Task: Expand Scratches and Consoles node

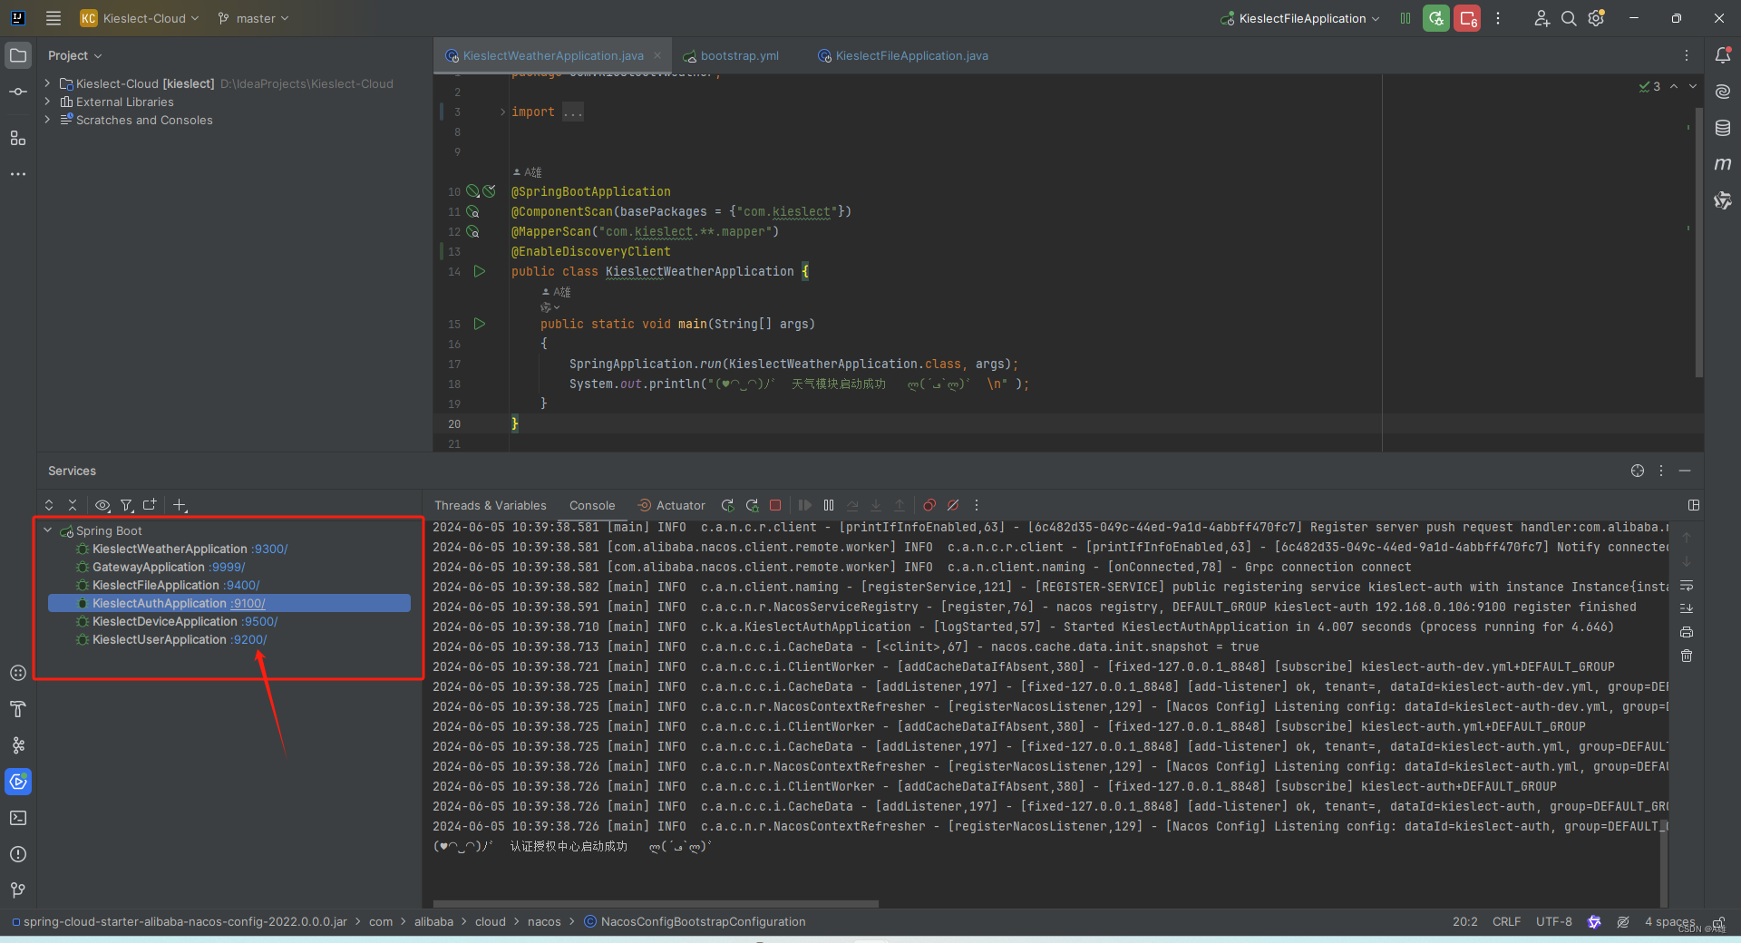Action: point(48,120)
